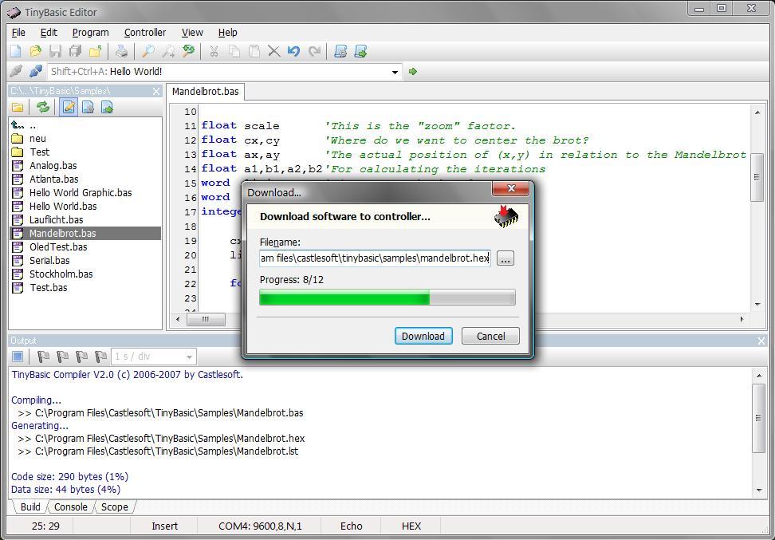Viewport: 775px width, 540px height.
Task: Switch to the Console tab
Action: tap(70, 507)
